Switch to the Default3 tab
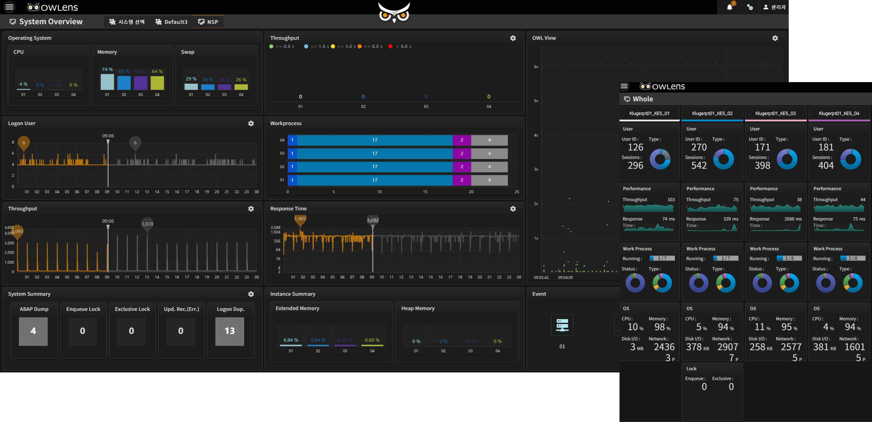Image resolution: width=872 pixels, height=422 pixels. (x=171, y=22)
